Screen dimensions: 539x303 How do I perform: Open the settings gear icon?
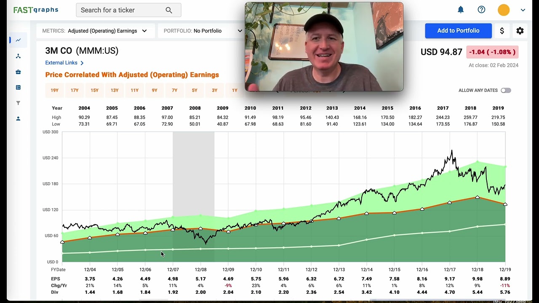520,31
